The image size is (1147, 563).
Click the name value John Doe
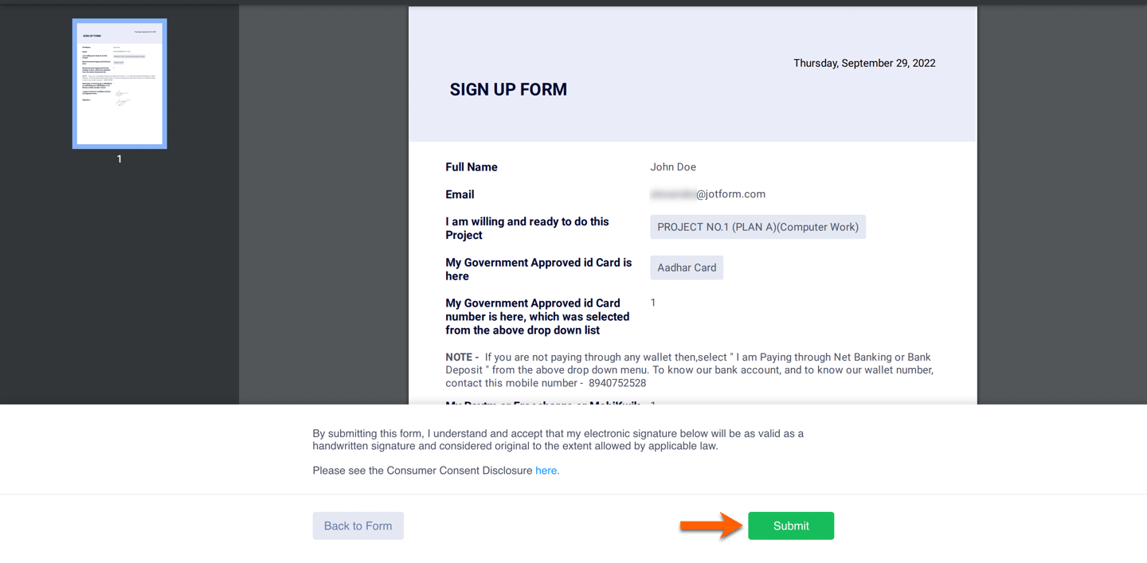click(673, 167)
